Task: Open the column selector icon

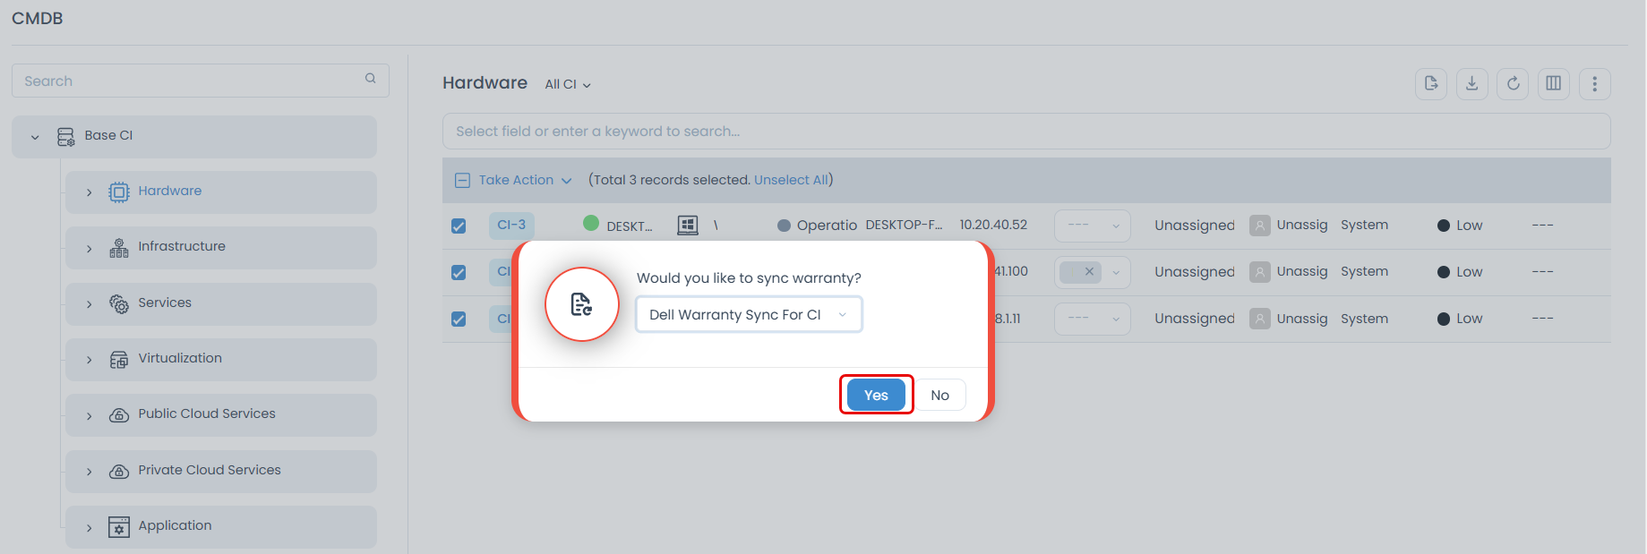Action: 1553,84
